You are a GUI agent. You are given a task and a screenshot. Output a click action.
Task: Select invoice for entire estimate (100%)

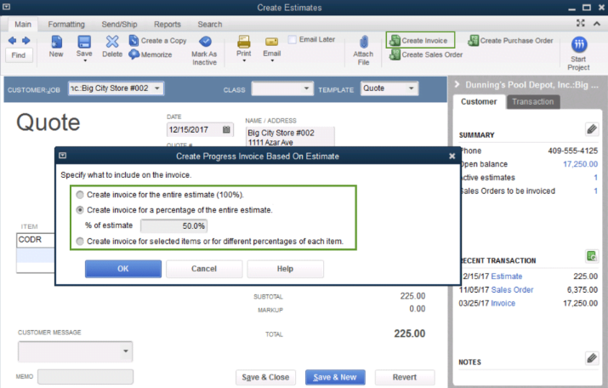click(x=80, y=195)
